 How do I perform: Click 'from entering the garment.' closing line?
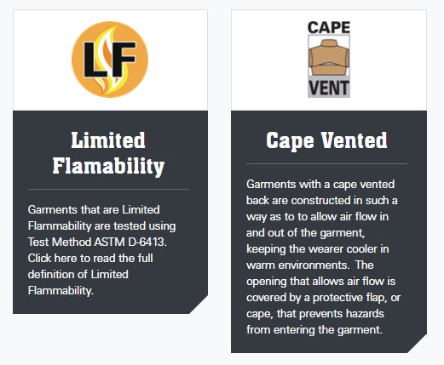click(x=314, y=330)
